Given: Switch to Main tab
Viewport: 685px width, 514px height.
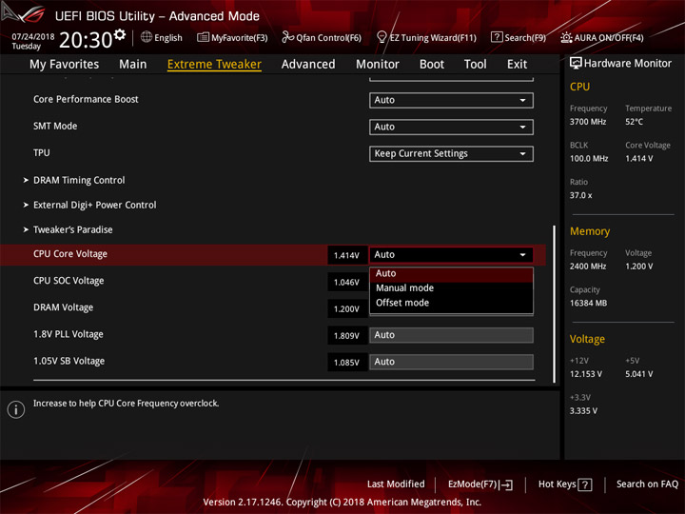Looking at the screenshot, I should (133, 65).
